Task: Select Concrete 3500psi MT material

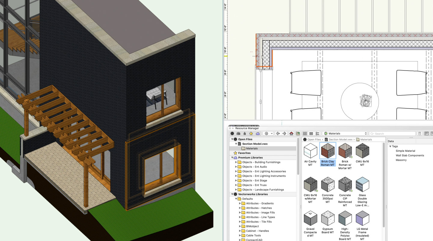Action: coord(327,190)
